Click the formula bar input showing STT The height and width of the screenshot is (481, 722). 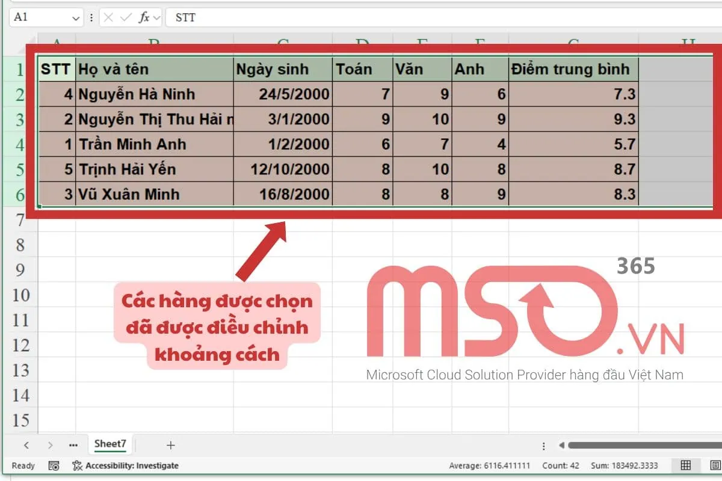421,17
